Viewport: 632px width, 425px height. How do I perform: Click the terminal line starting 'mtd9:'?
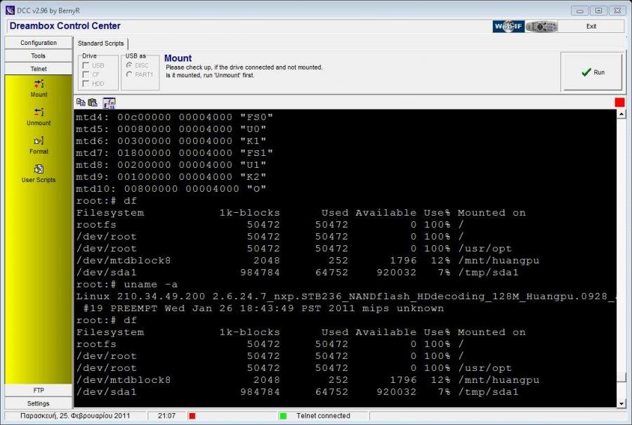pos(171,177)
